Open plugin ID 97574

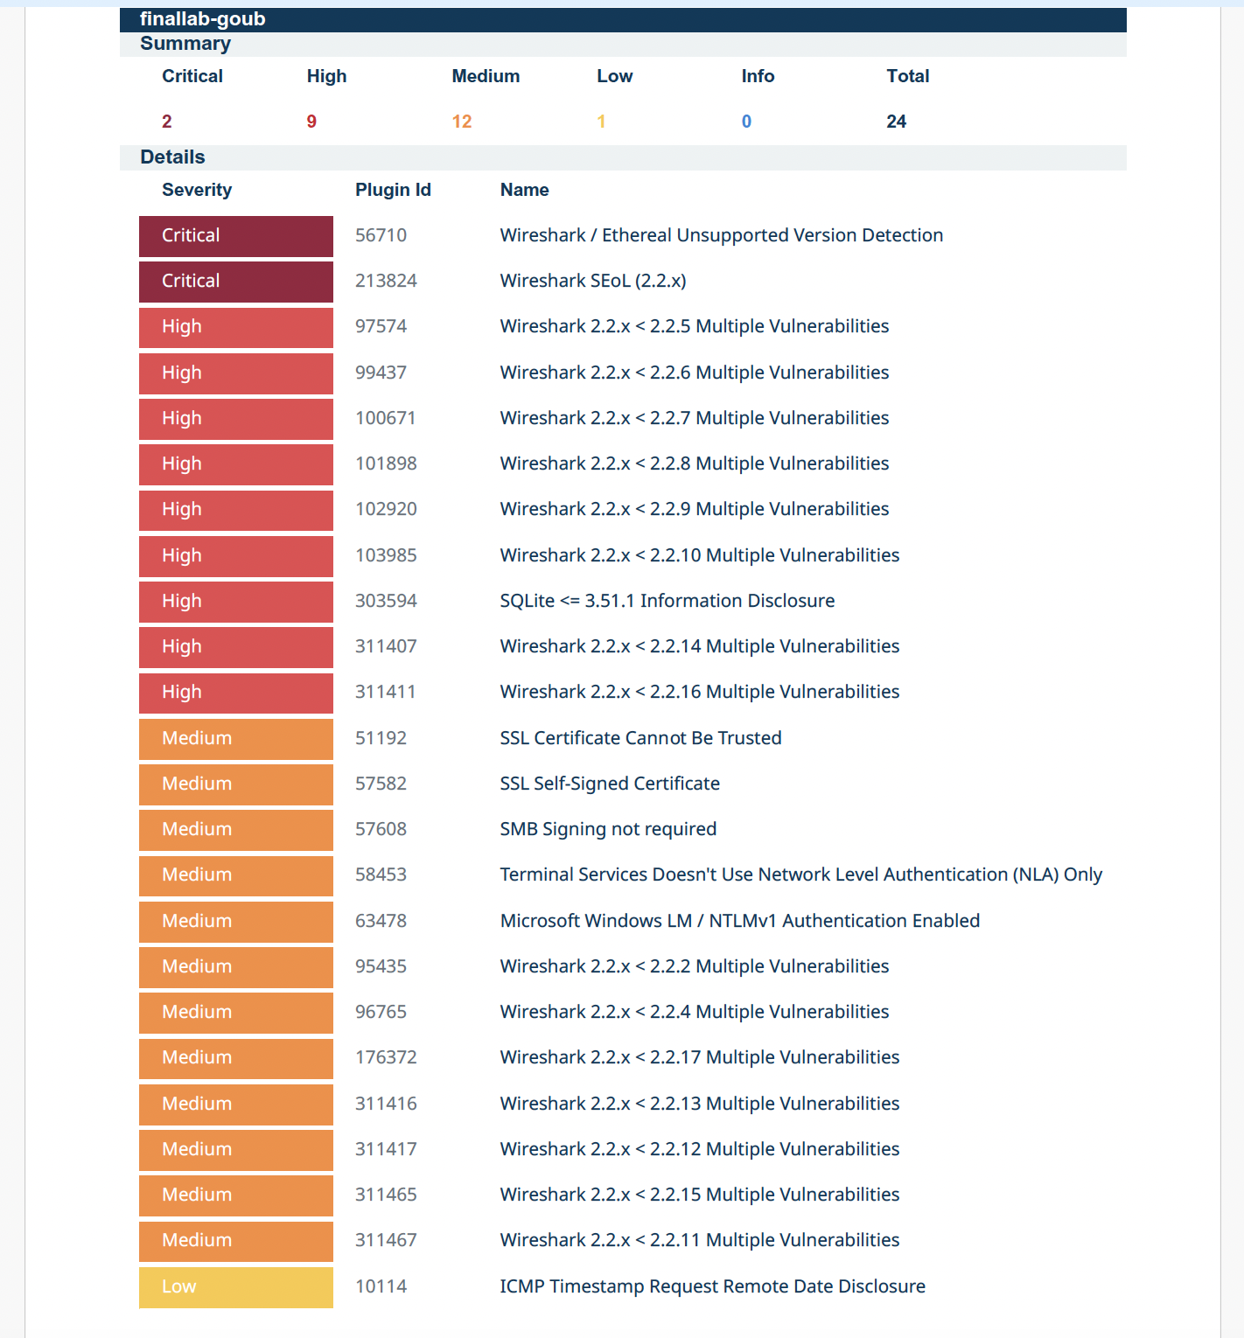(x=381, y=326)
